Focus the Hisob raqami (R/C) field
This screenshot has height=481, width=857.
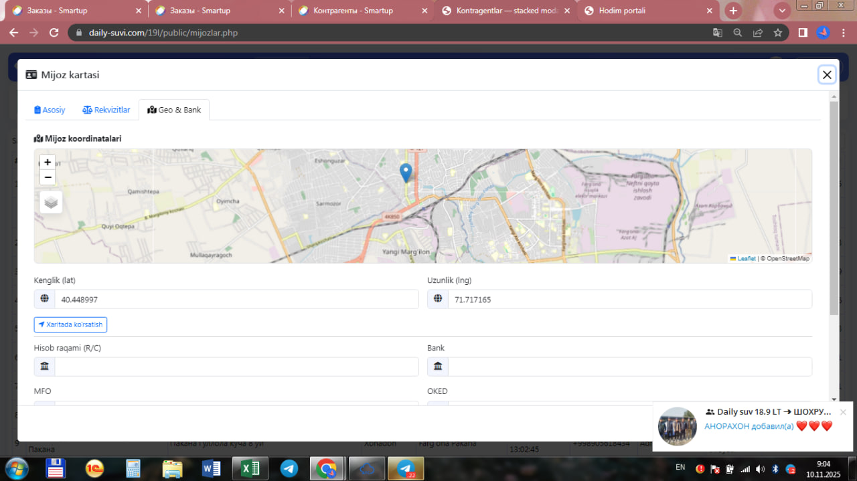click(x=236, y=367)
